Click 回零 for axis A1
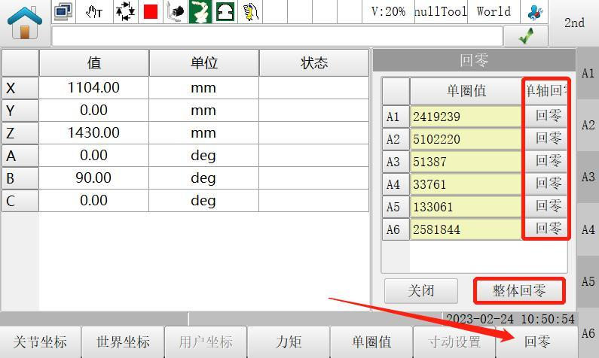The image size is (599, 358). pyautogui.click(x=547, y=116)
